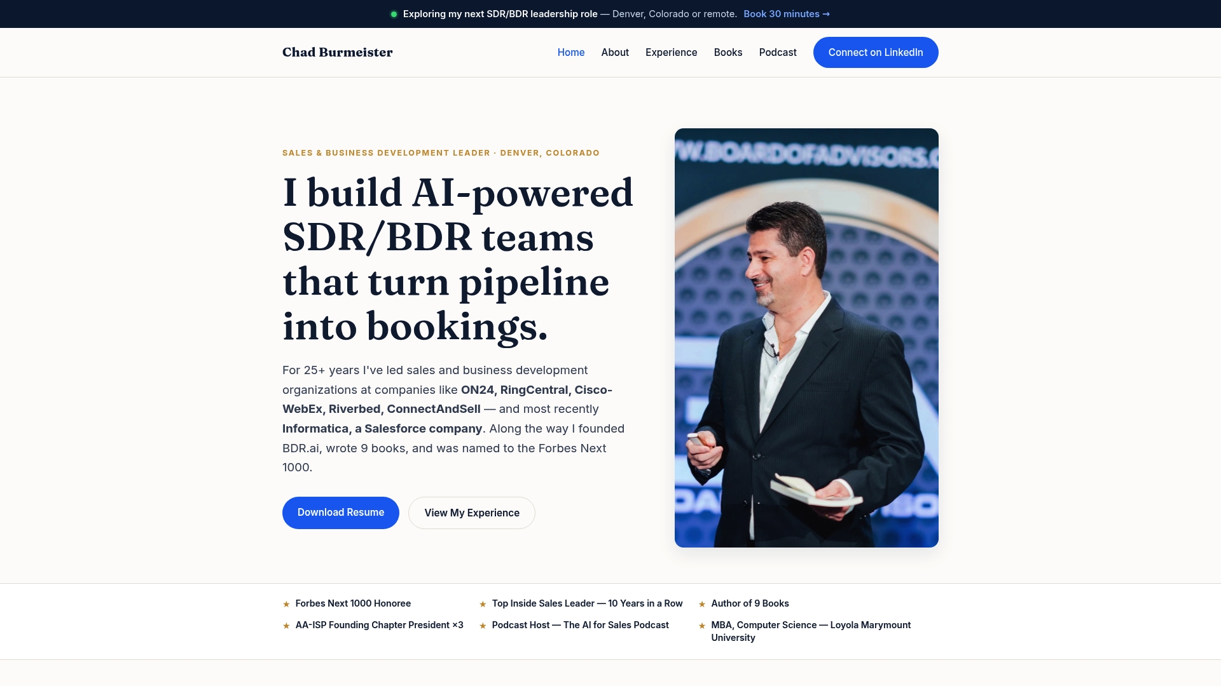1221x686 pixels.
Task: Click the Download Resume button
Action: click(341, 513)
